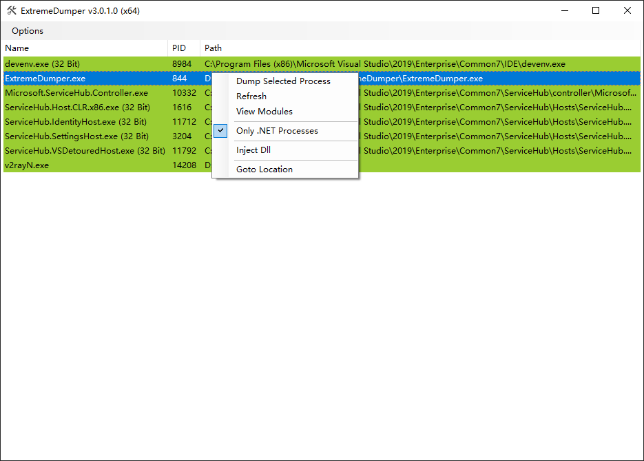
Task: Click the ExtremeDumper app icon in title bar
Action: (12, 11)
